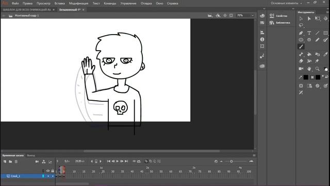Select the 3D Rotation tool
Screen dimensions: 330x186
[325, 19]
